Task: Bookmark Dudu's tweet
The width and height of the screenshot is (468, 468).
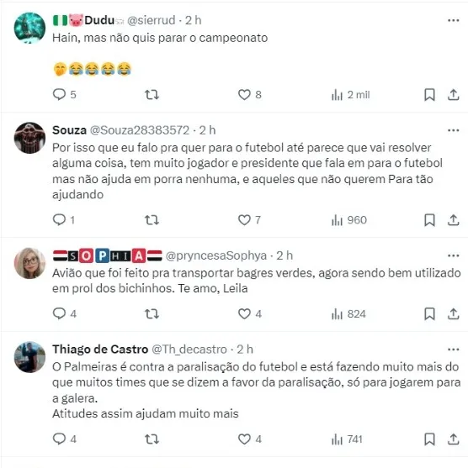Action: click(430, 95)
